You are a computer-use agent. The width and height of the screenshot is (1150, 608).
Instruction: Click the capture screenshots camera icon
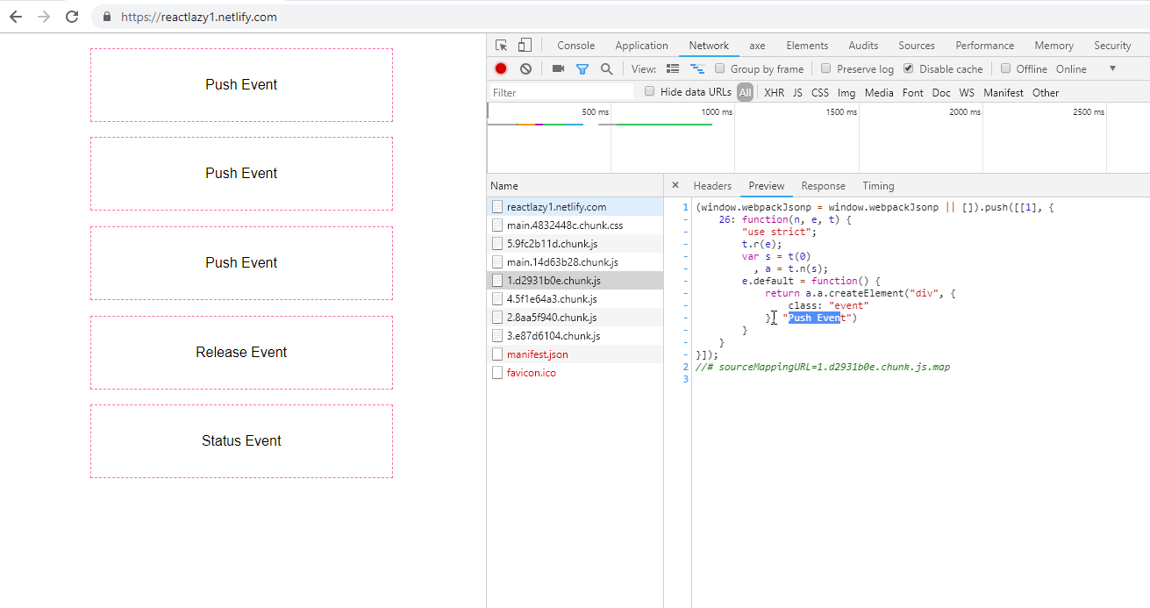click(558, 69)
